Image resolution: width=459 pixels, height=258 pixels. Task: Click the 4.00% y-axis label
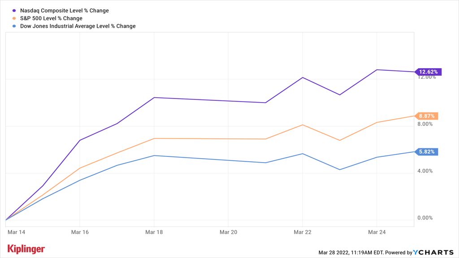tap(425, 171)
